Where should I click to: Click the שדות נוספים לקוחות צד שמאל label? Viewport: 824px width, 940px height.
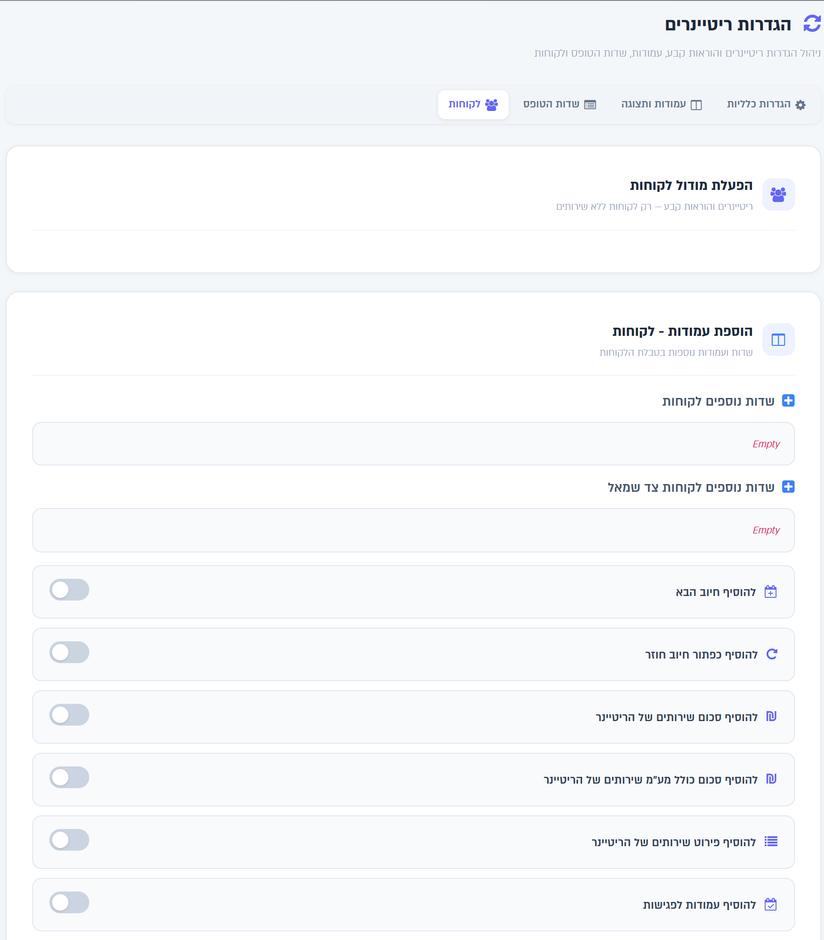[691, 487]
